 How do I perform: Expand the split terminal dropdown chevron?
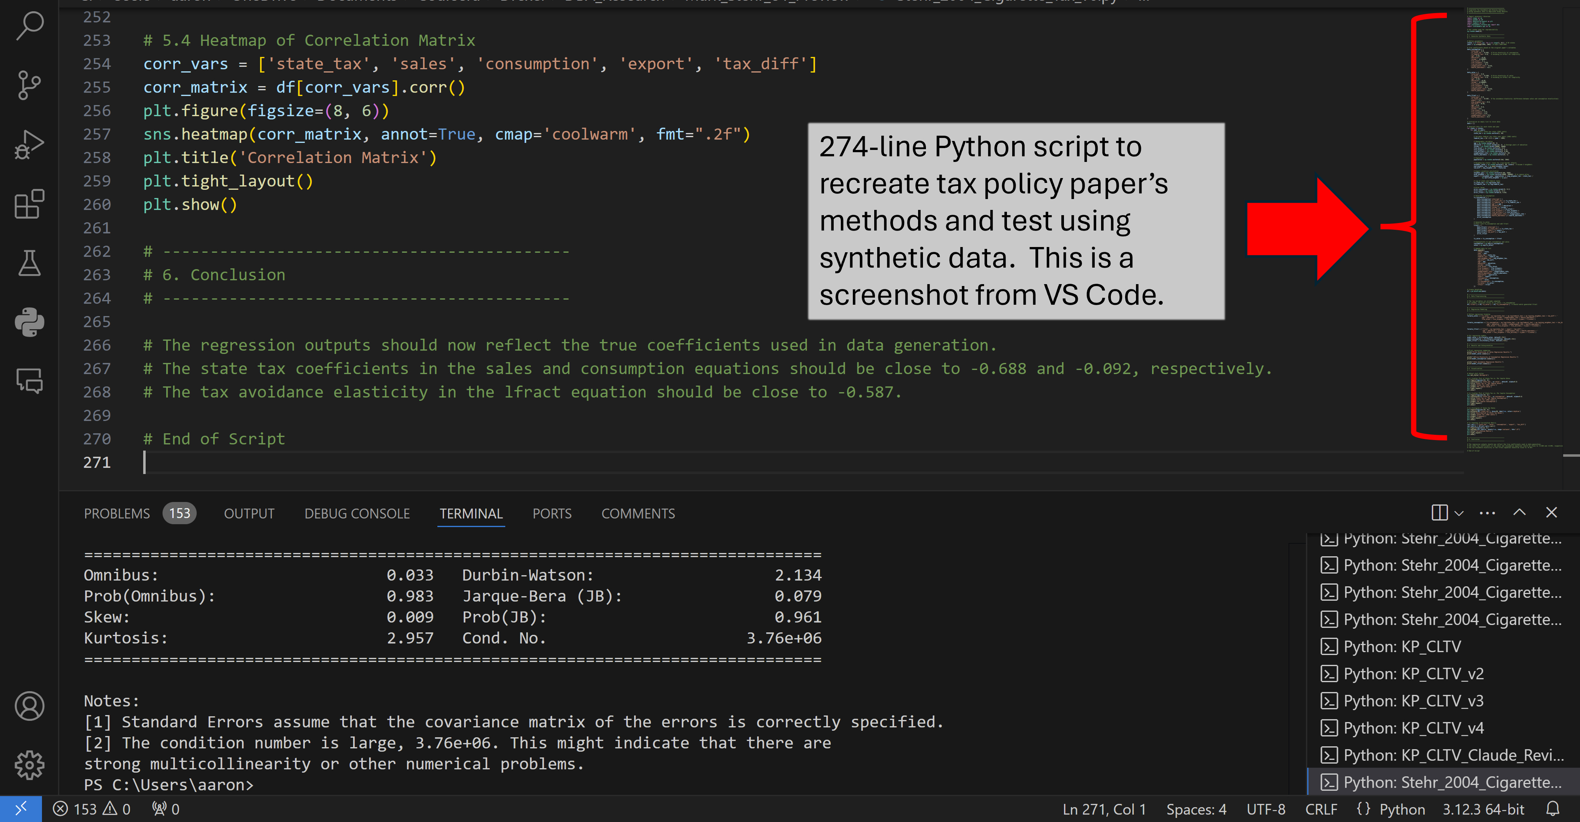(x=1459, y=513)
